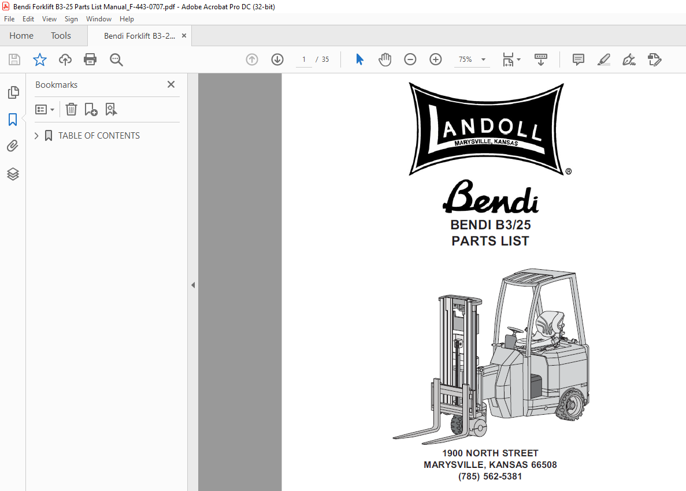
Task: Open the stamp edit tool
Action: (654, 59)
